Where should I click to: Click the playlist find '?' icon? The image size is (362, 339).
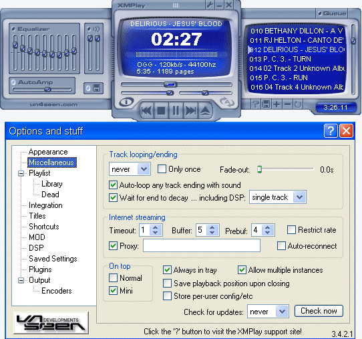click(255, 104)
